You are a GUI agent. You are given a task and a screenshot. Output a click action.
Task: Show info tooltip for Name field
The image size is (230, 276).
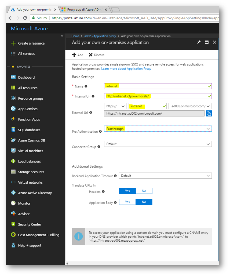86,86
